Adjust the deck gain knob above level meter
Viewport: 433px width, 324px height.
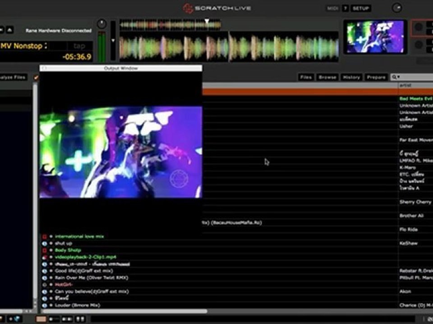tap(101, 24)
